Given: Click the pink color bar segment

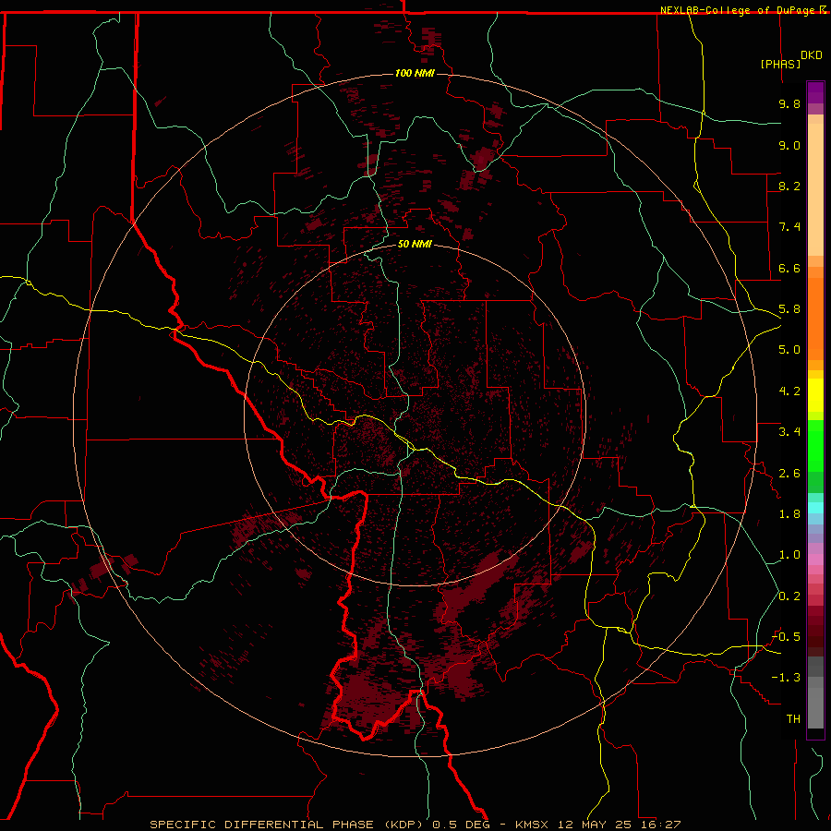Looking at the screenshot, I should pyautogui.click(x=815, y=560).
